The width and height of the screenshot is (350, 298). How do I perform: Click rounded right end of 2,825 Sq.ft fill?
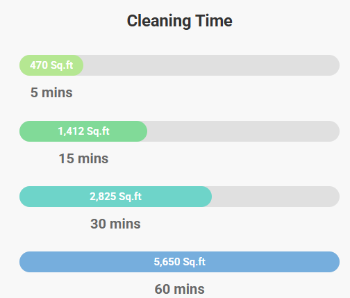pos(207,197)
